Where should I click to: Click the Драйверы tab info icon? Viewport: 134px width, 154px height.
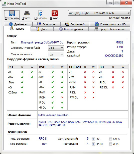[x=11, y=24]
